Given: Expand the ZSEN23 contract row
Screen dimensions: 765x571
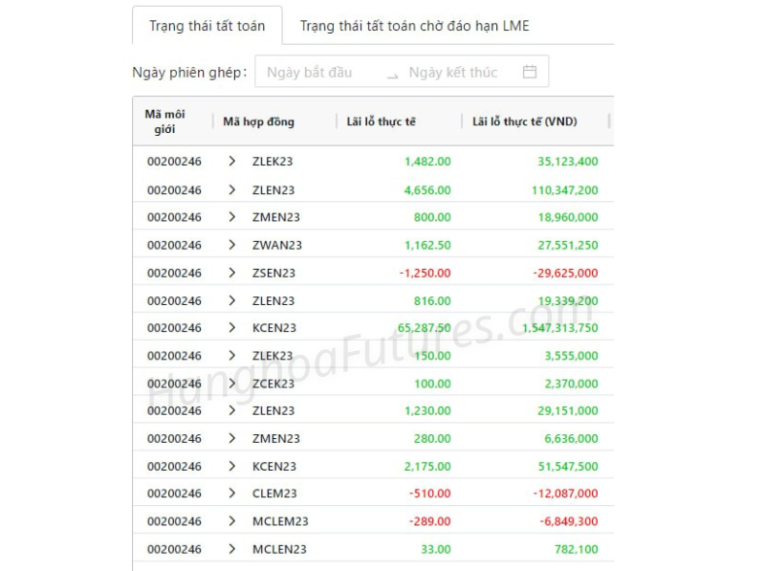Looking at the screenshot, I should (231, 273).
